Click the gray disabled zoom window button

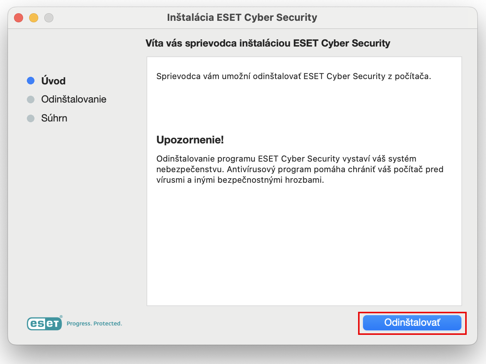coord(49,18)
